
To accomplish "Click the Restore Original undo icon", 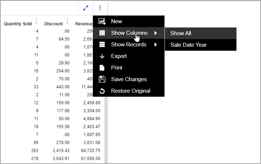I will (102, 91).
